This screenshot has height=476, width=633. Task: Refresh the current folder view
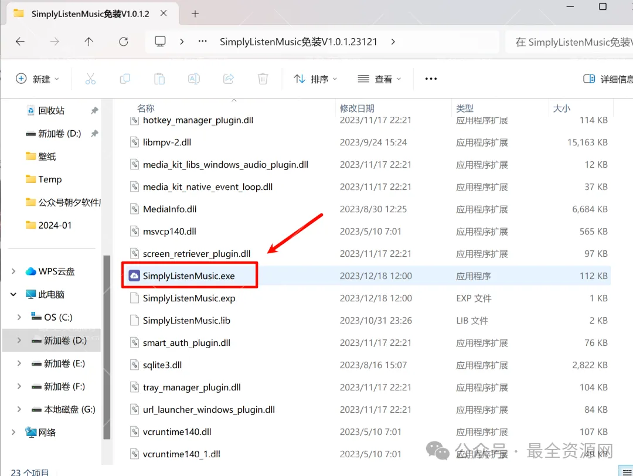click(x=124, y=42)
